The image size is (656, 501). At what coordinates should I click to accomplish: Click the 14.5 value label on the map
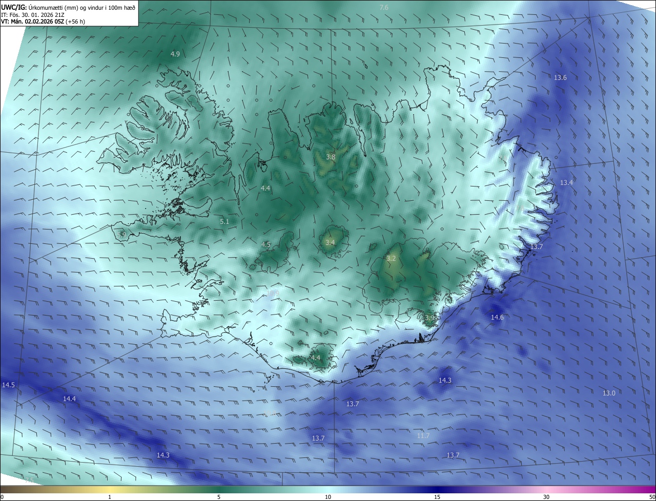click(8, 385)
